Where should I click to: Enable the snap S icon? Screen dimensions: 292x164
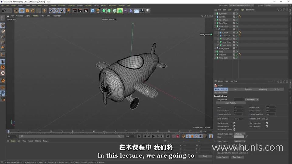click(x=3, y=62)
